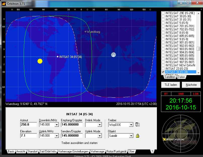Open the Downlink/MHz frequency dropdown

(56, 125)
